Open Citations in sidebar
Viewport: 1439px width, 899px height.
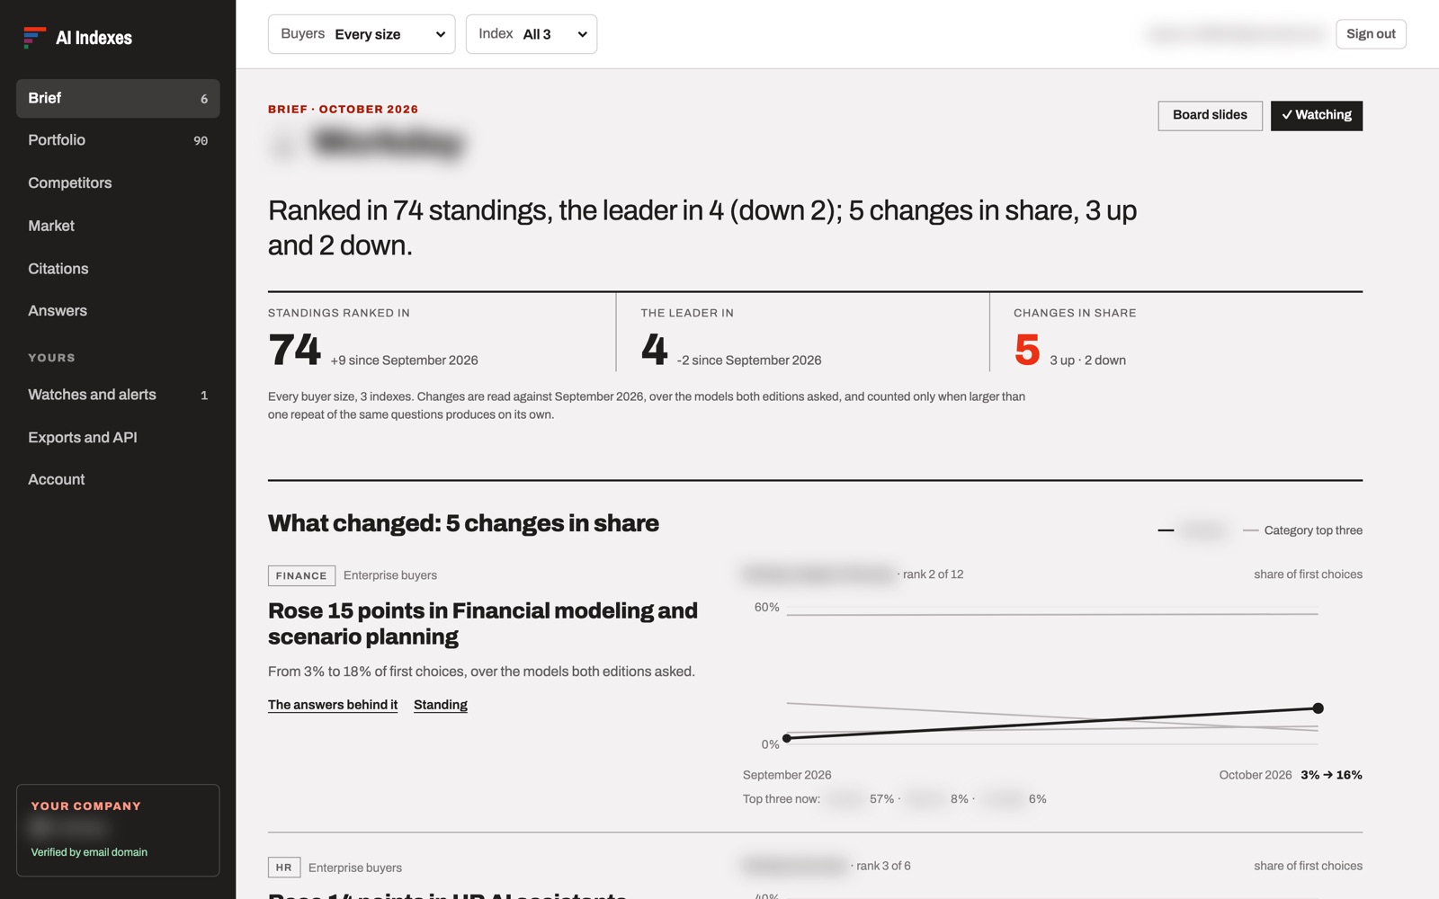(x=118, y=269)
